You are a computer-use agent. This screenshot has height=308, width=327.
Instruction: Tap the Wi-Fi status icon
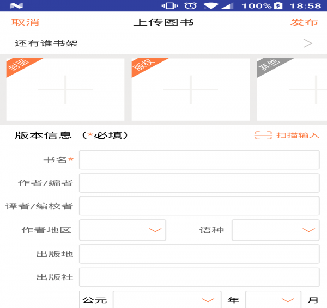tap(210, 6)
